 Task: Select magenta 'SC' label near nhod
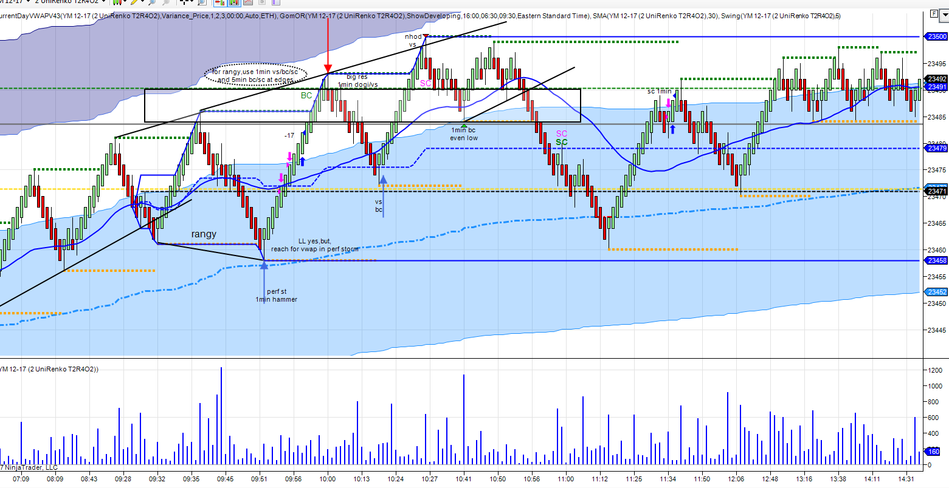(426, 83)
